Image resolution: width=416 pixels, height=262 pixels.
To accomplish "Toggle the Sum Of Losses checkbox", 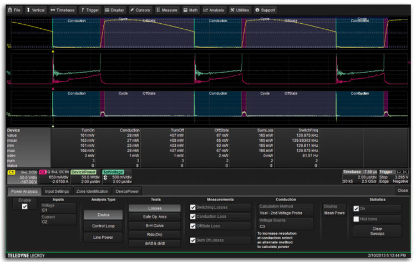I will 192,239.
